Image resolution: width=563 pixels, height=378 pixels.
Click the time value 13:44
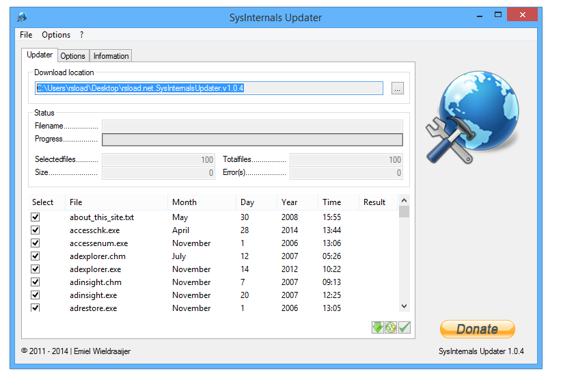click(x=331, y=230)
